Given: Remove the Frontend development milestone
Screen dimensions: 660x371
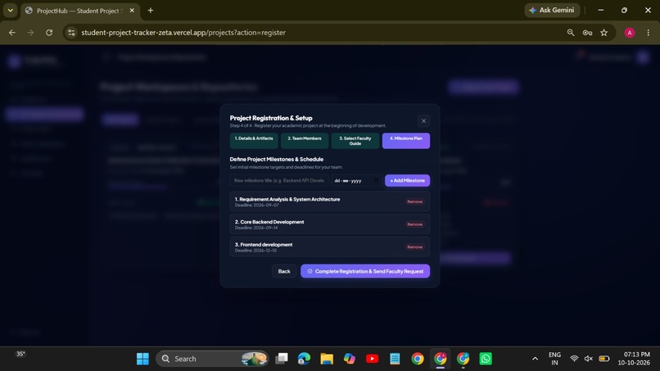Looking at the screenshot, I should coord(414,247).
